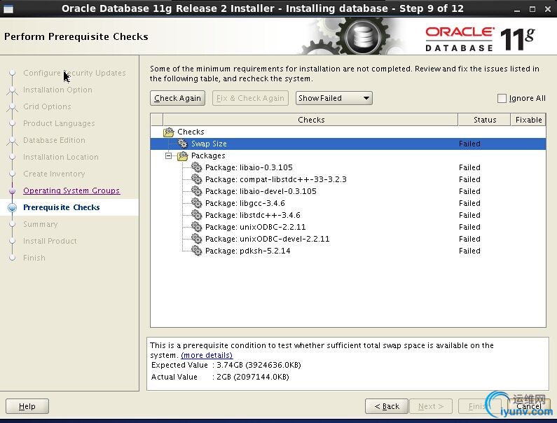Click the gear icon for pdksh-5.2.14
This screenshot has width=557, height=423.
tap(196, 251)
